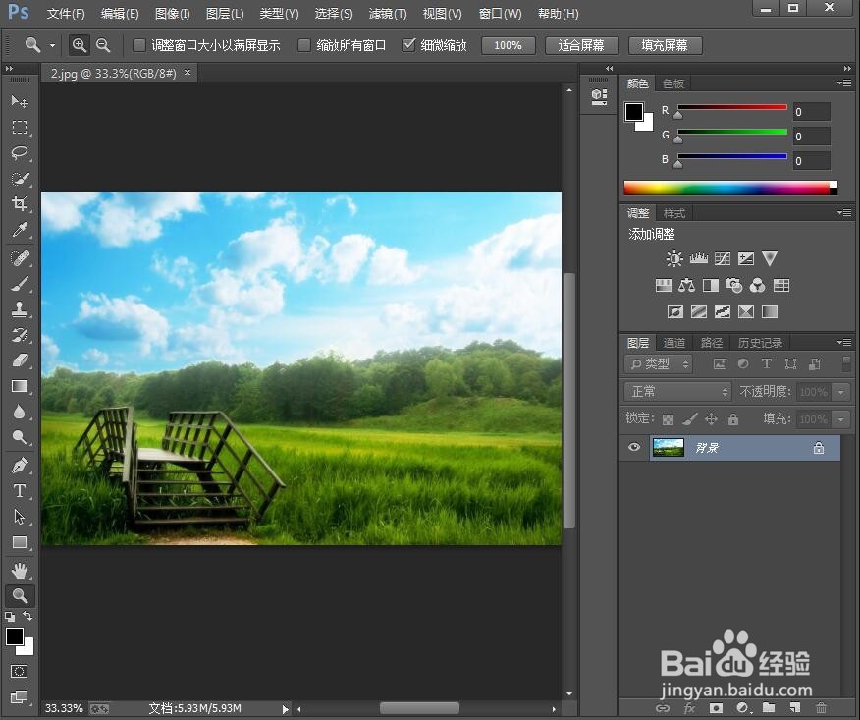860x720 pixels.
Task: Select the Zoom tool in toolbox
Action: (20, 596)
